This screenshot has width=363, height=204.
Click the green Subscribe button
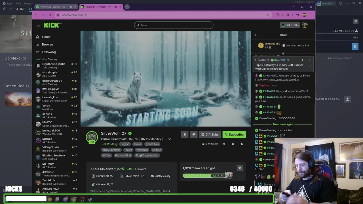(234, 135)
